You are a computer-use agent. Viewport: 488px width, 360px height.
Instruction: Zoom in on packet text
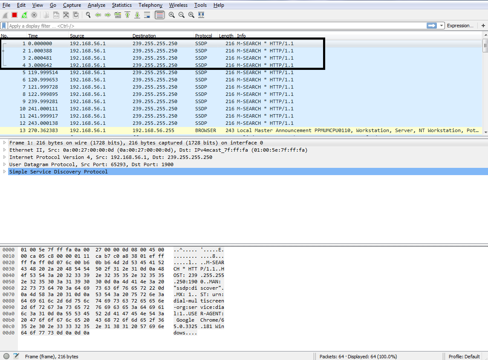coord(172,15)
